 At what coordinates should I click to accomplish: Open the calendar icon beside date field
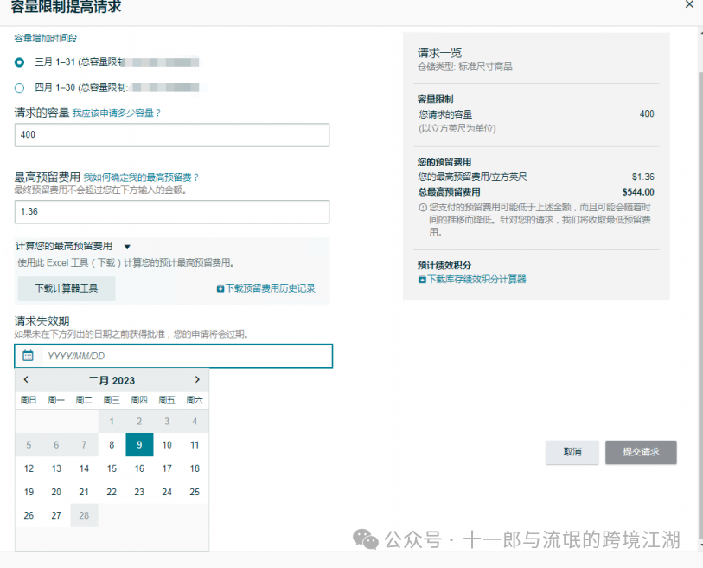28,356
